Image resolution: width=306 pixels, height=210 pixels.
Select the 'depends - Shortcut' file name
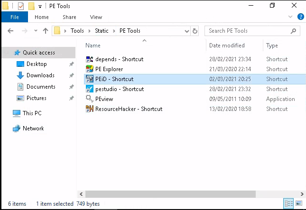[x=119, y=59]
